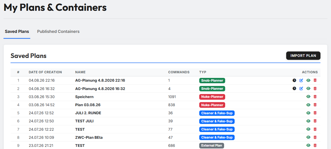Click the Nuke-Planner badge for Speichern
331x149 pixels.
click(x=212, y=97)
